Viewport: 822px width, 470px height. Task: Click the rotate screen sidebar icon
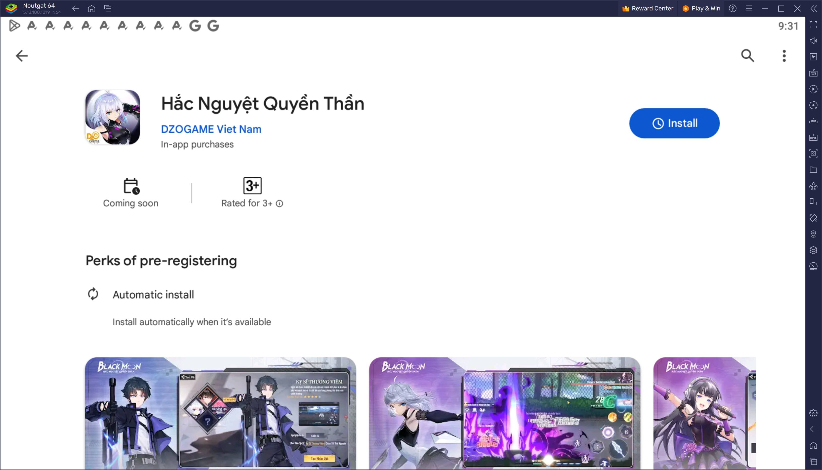[x=813, y=218]
